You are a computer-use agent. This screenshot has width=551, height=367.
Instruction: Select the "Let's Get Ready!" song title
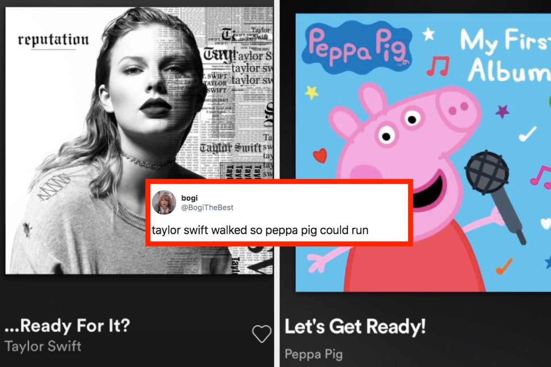click(x=355, y=327)
